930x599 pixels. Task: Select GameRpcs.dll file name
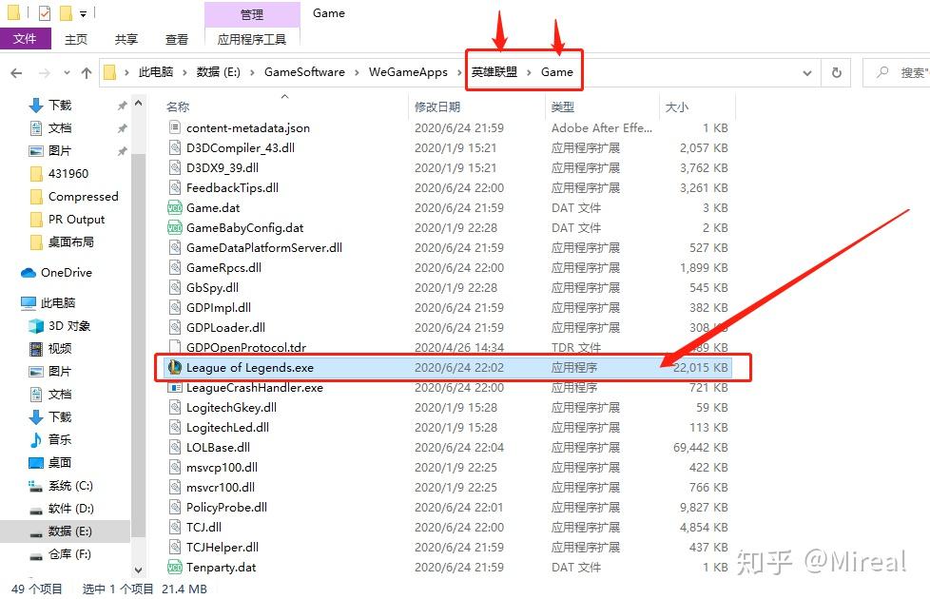pyautogui.click(x=223, y=267)
